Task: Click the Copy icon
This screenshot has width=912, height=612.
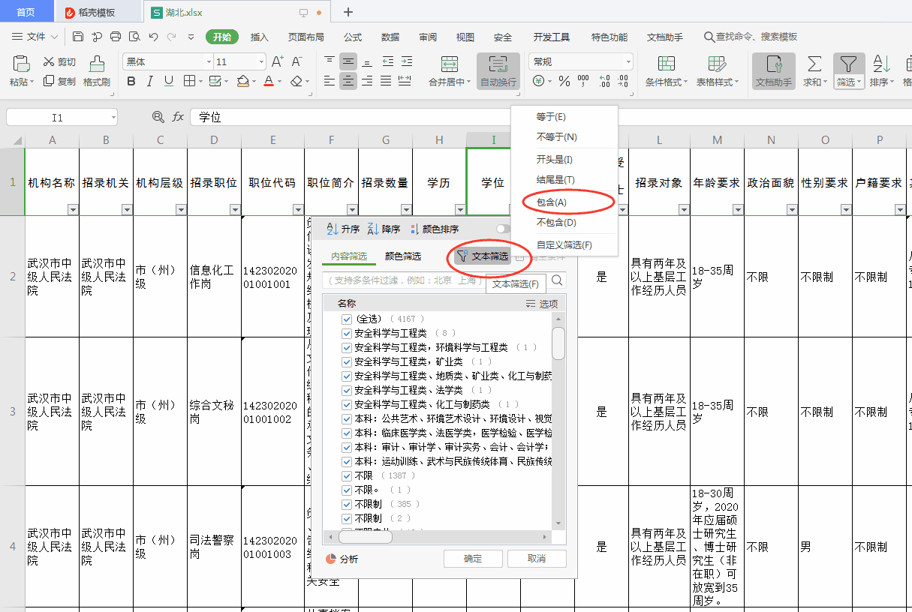Action: (x=49, y=81)
